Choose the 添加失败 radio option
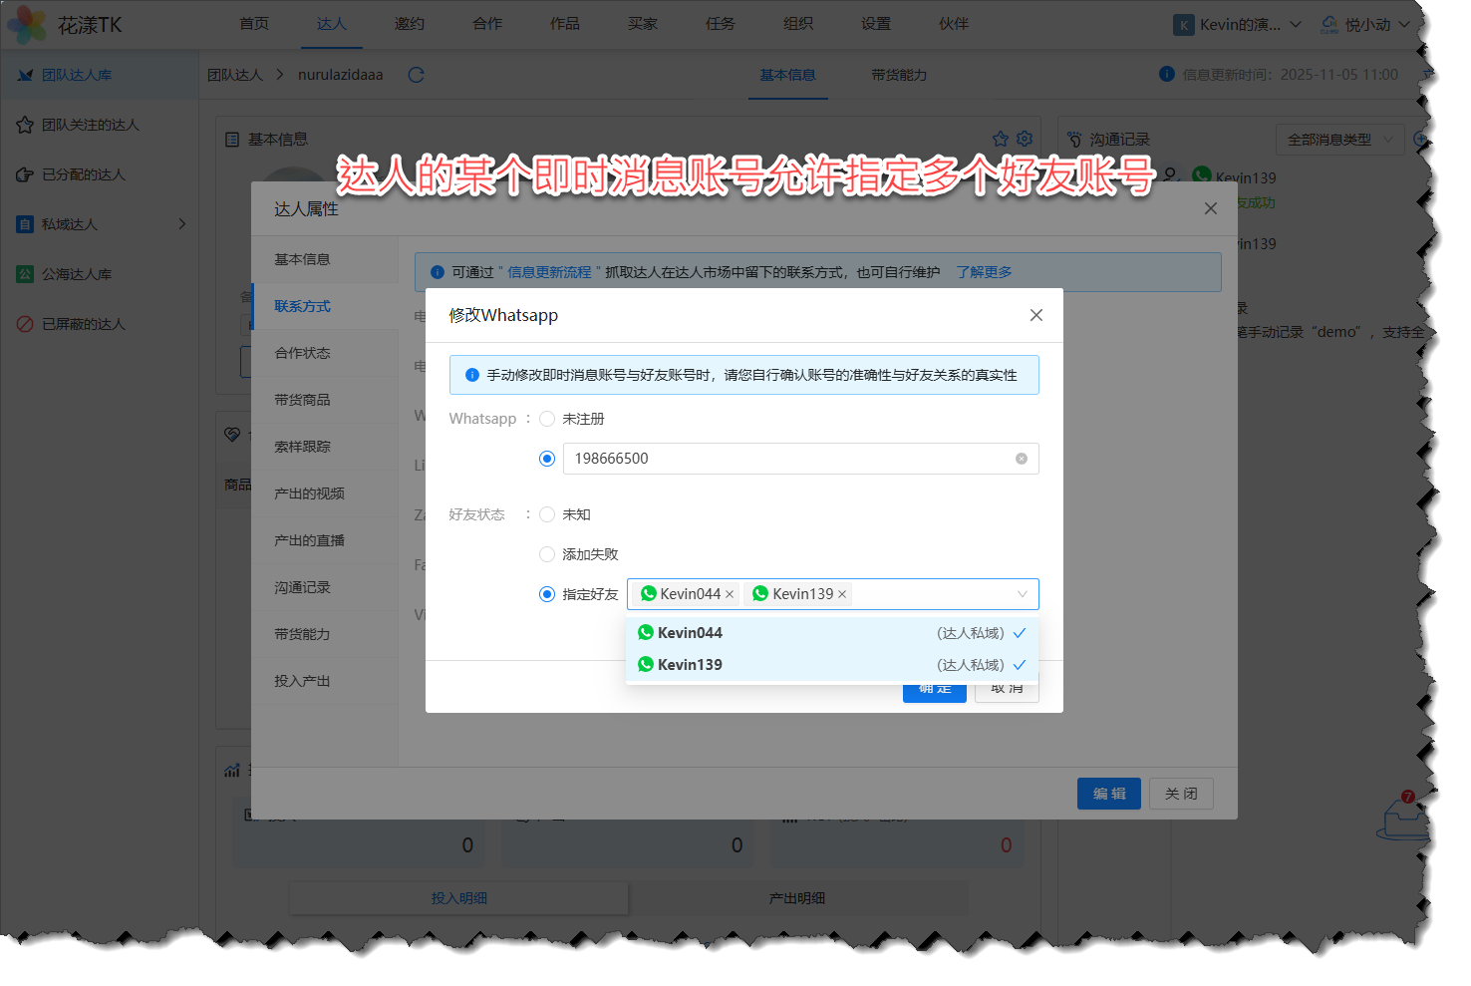Image resolution: width=1471 pixels, height=986 pixels. [x=547, y=554]
